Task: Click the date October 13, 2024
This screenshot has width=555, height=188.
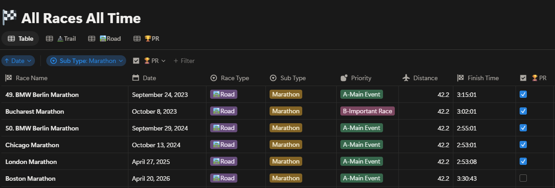Action: pyautogui.click(x=156, y=145)
